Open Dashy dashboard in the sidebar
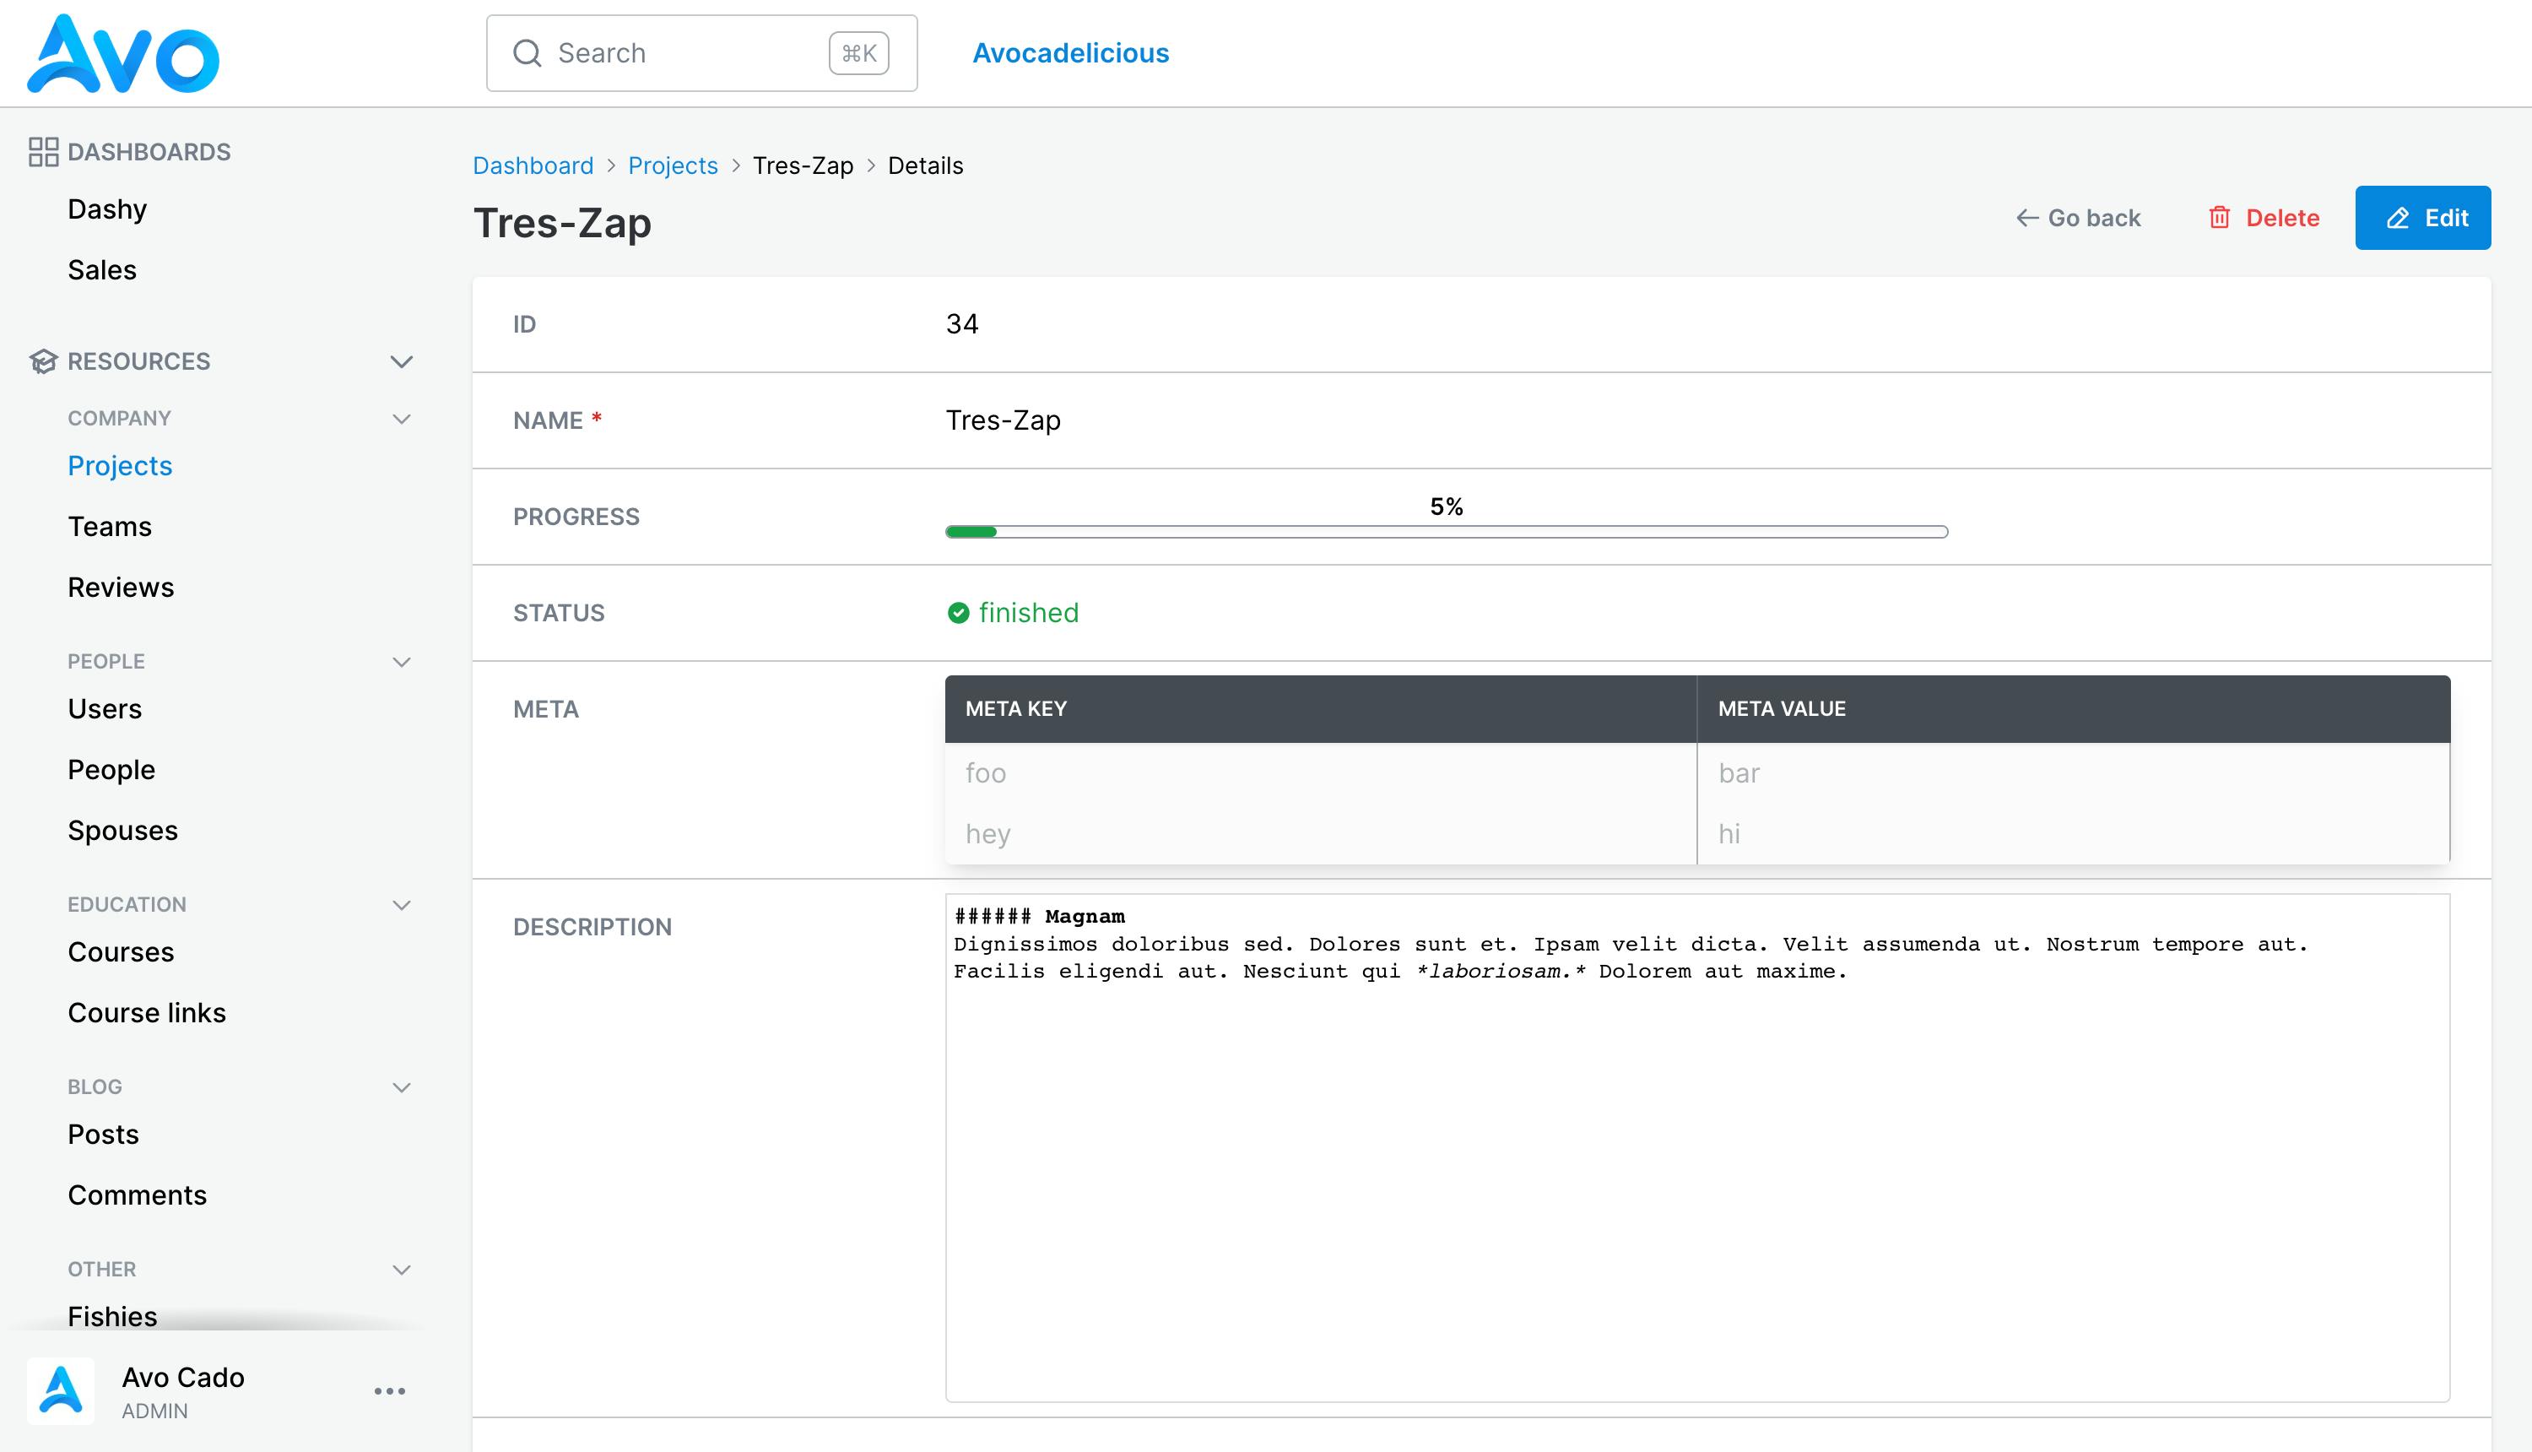 (x=108, y=209)
